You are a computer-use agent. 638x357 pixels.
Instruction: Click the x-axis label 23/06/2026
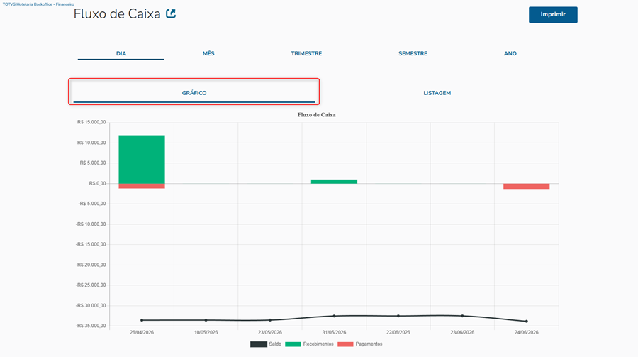(462, 333)
